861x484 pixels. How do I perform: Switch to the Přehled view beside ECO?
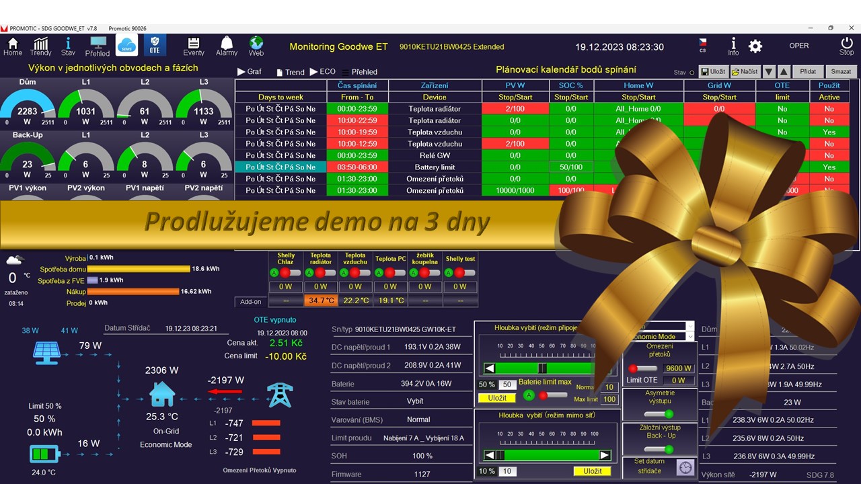pyautogui.click(x=360, y=71)
